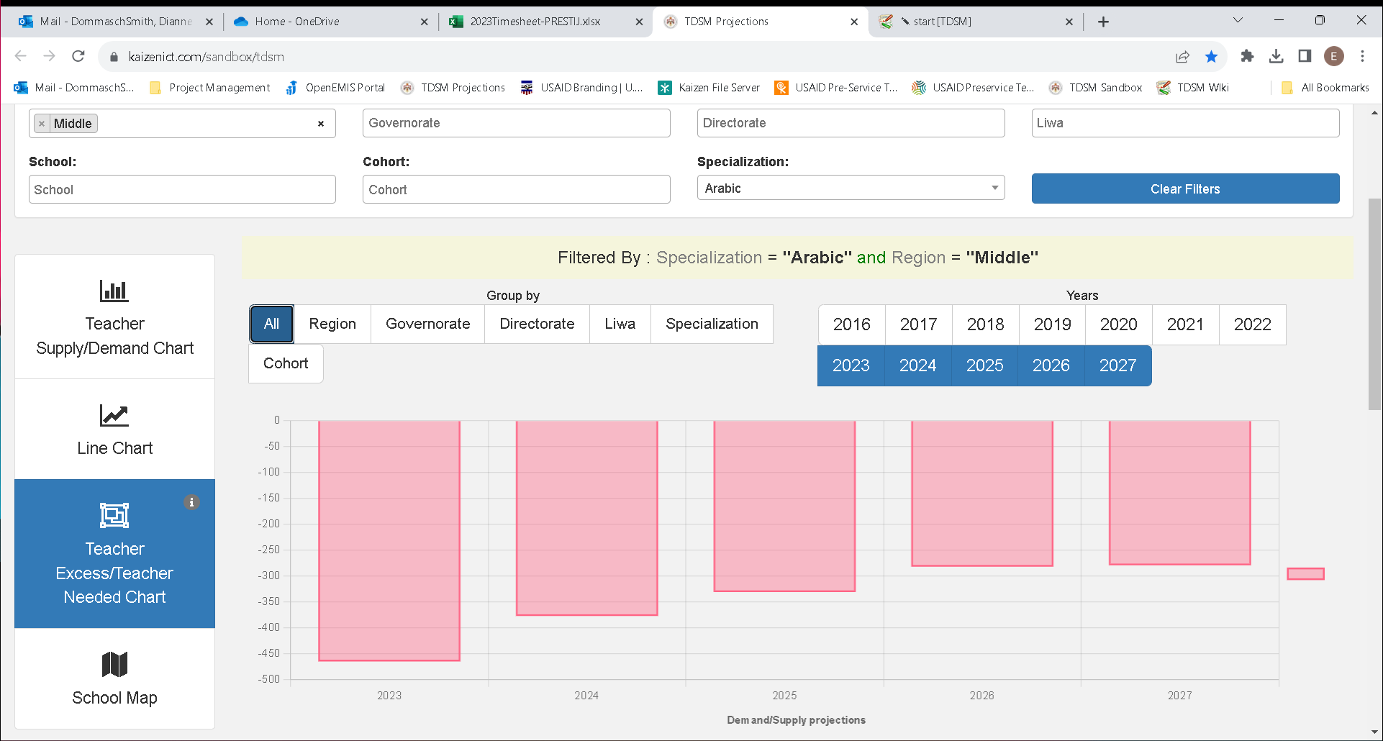Open the Specialization dropdown showing Arabic
Image resolution: width=1383 pixels, height=741 pixels.
click(851, 188)
